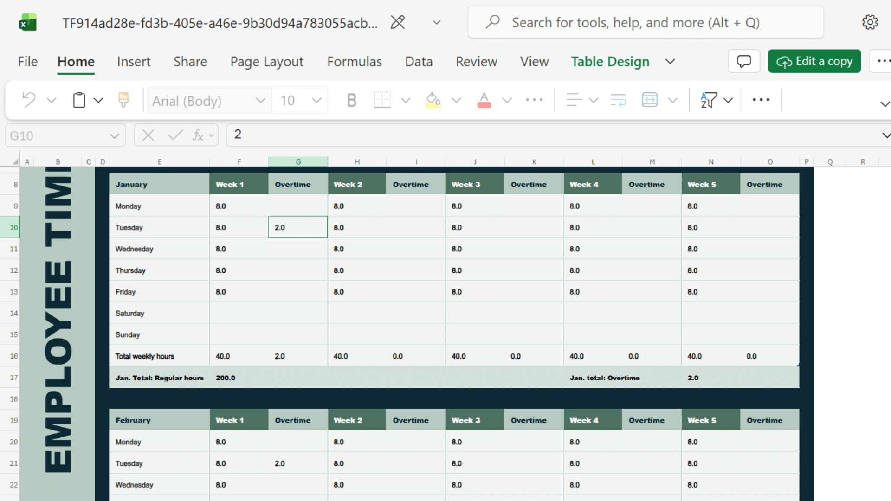Click the cancel X in formula bar

pos(148,135)
